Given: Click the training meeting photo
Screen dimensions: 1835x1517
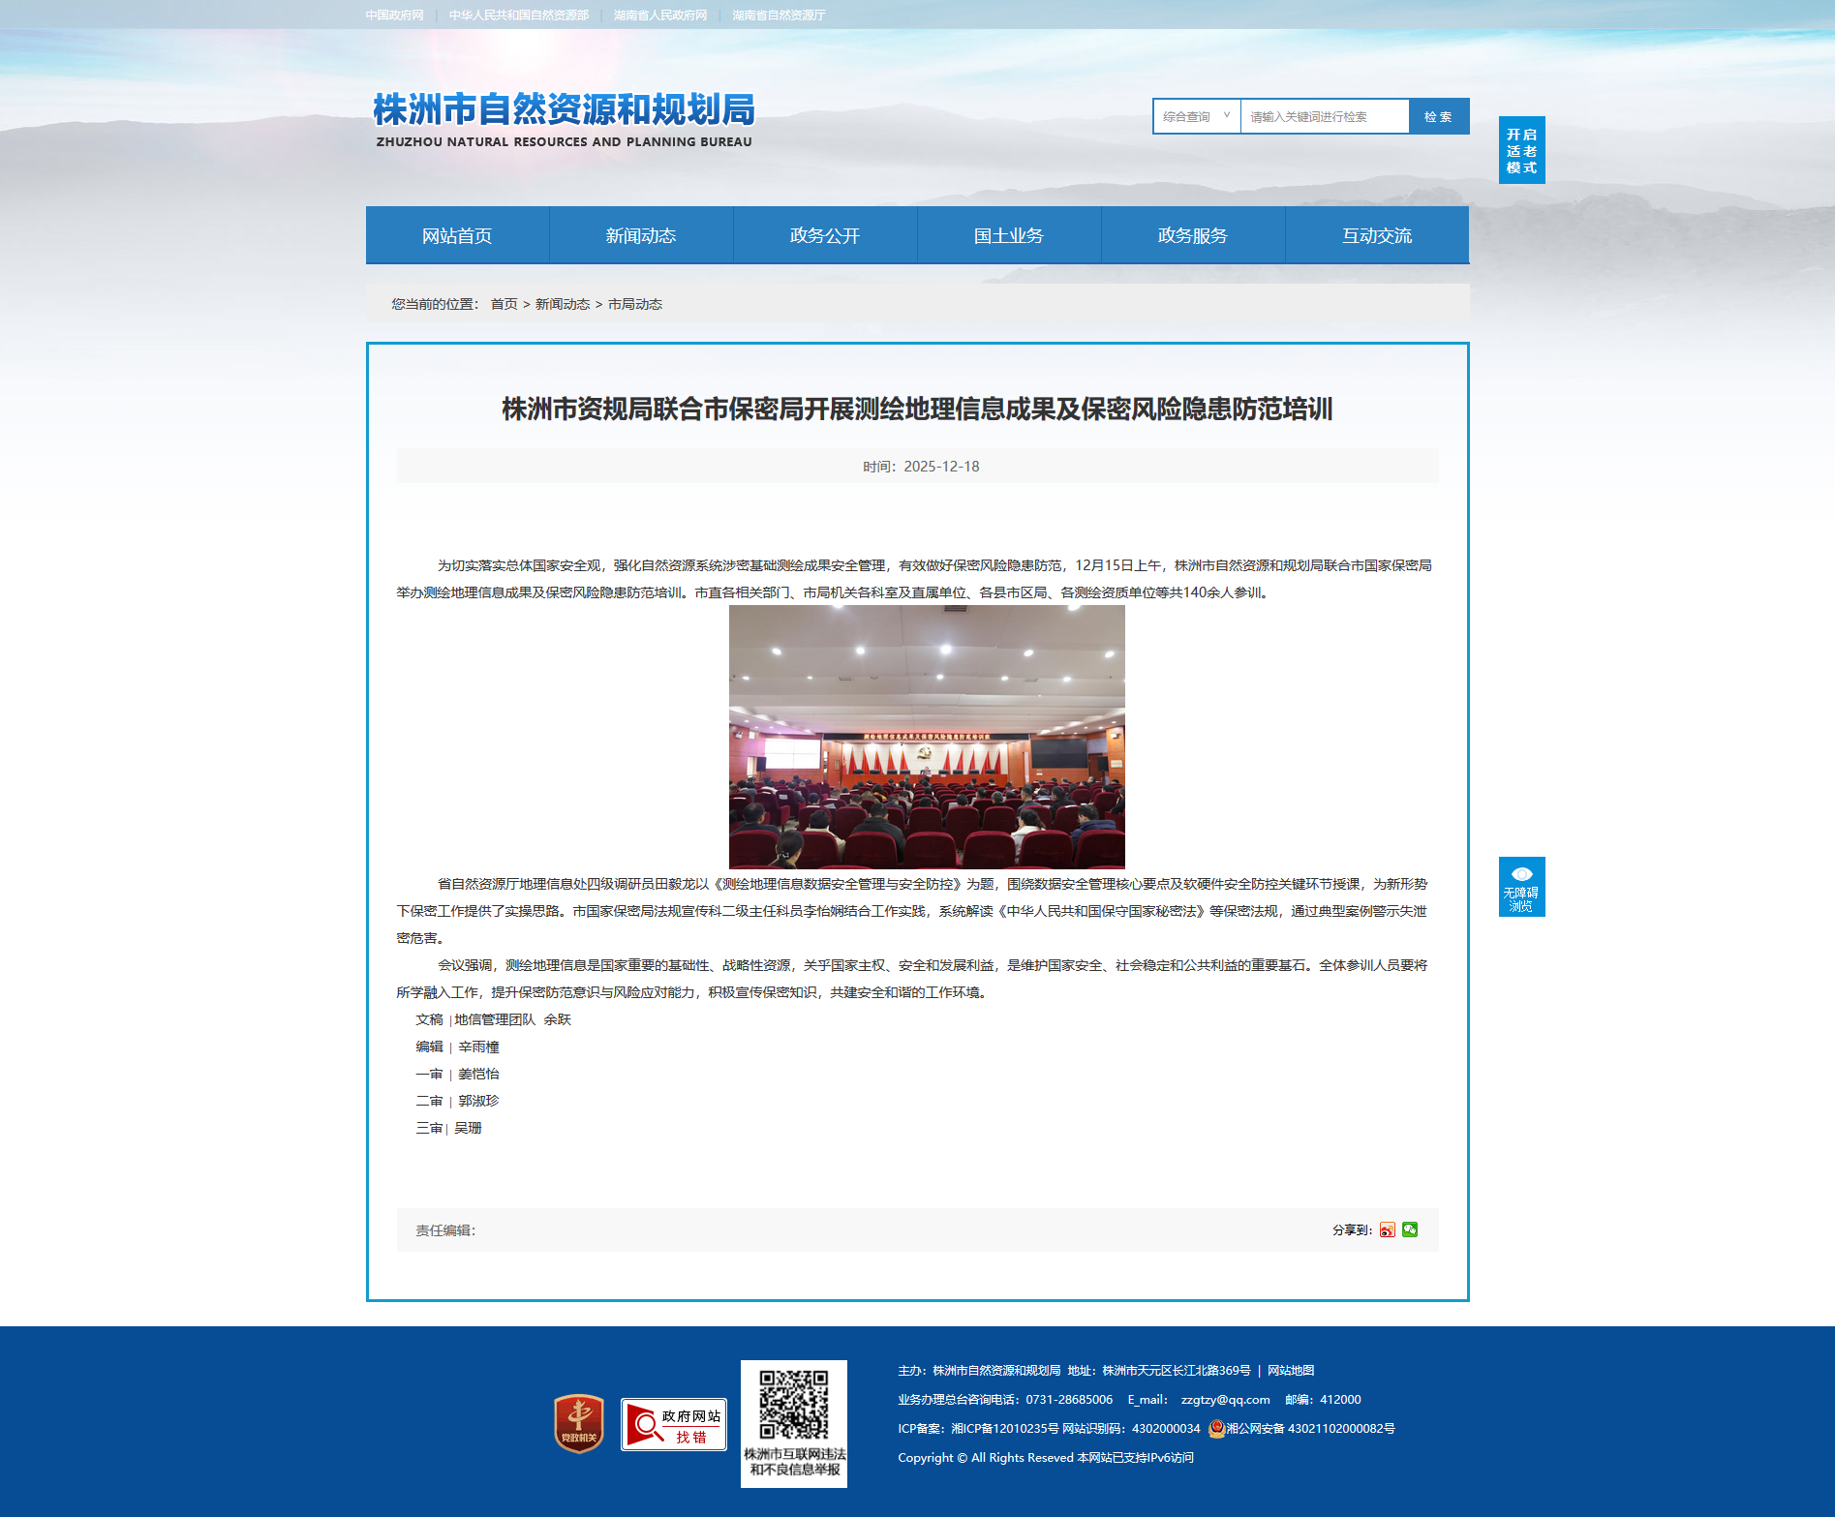Looking at the screenshot, I should tap(927, 737).
